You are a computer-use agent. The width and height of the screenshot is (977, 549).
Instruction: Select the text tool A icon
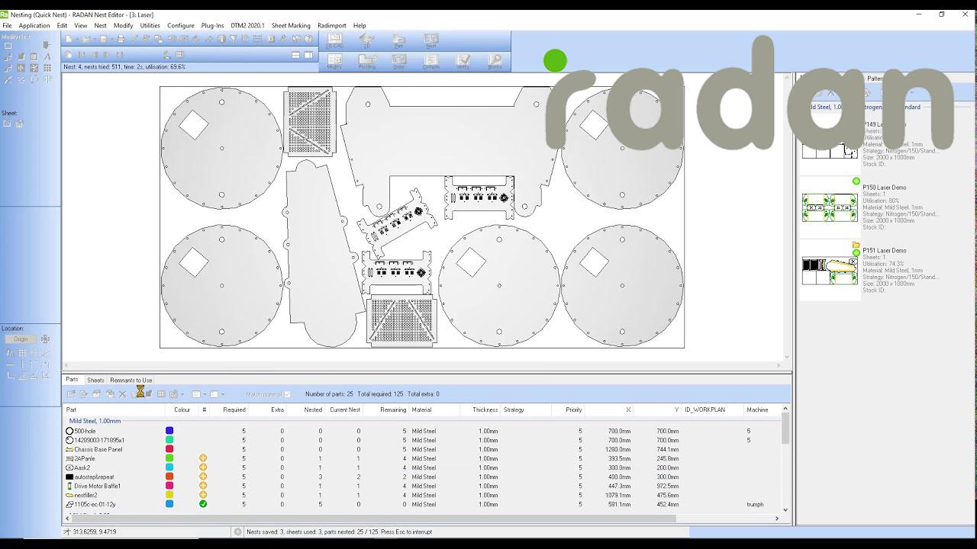pyautogui.click(x=47, y=56)
